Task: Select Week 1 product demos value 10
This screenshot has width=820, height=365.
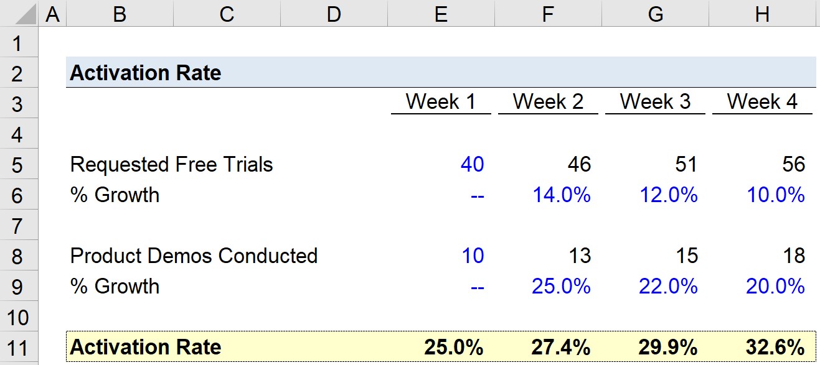Action: [473, 256]
